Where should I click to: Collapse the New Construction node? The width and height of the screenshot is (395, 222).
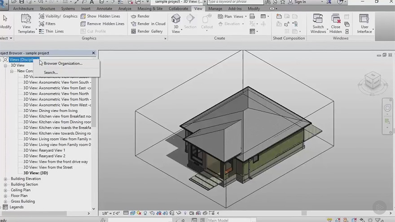(12, 71)
